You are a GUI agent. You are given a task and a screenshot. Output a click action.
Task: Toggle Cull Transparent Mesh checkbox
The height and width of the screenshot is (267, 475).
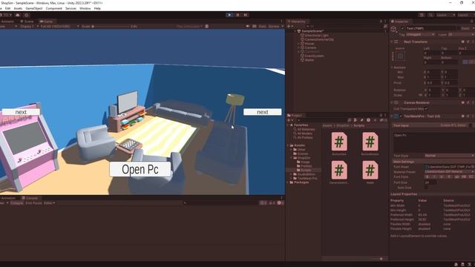pos(426,109)
